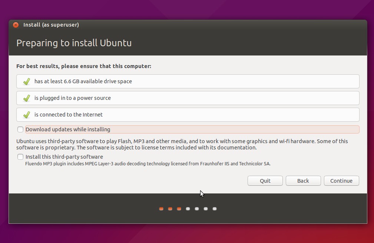
Task: Click the 'Preparing to install Ubuntu' heading
Action: tap(74, 43)
